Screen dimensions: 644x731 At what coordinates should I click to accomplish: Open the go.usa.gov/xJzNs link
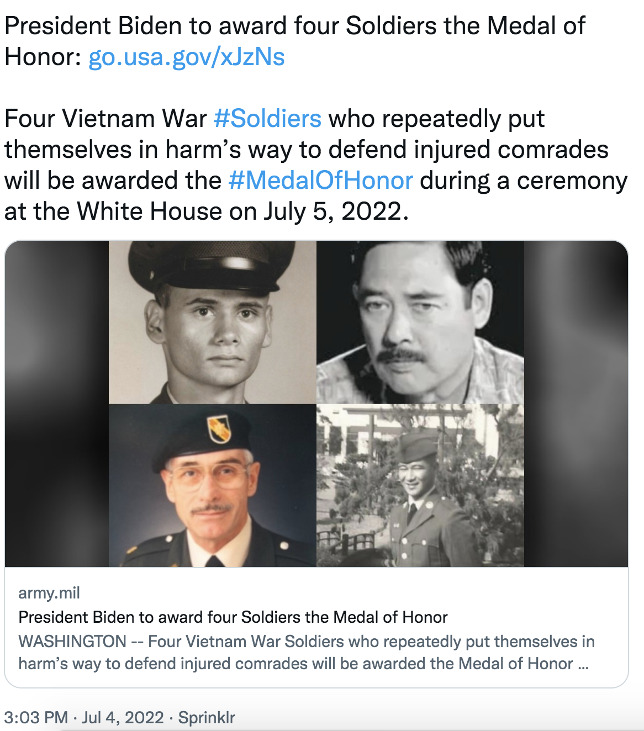click(186, 57)
